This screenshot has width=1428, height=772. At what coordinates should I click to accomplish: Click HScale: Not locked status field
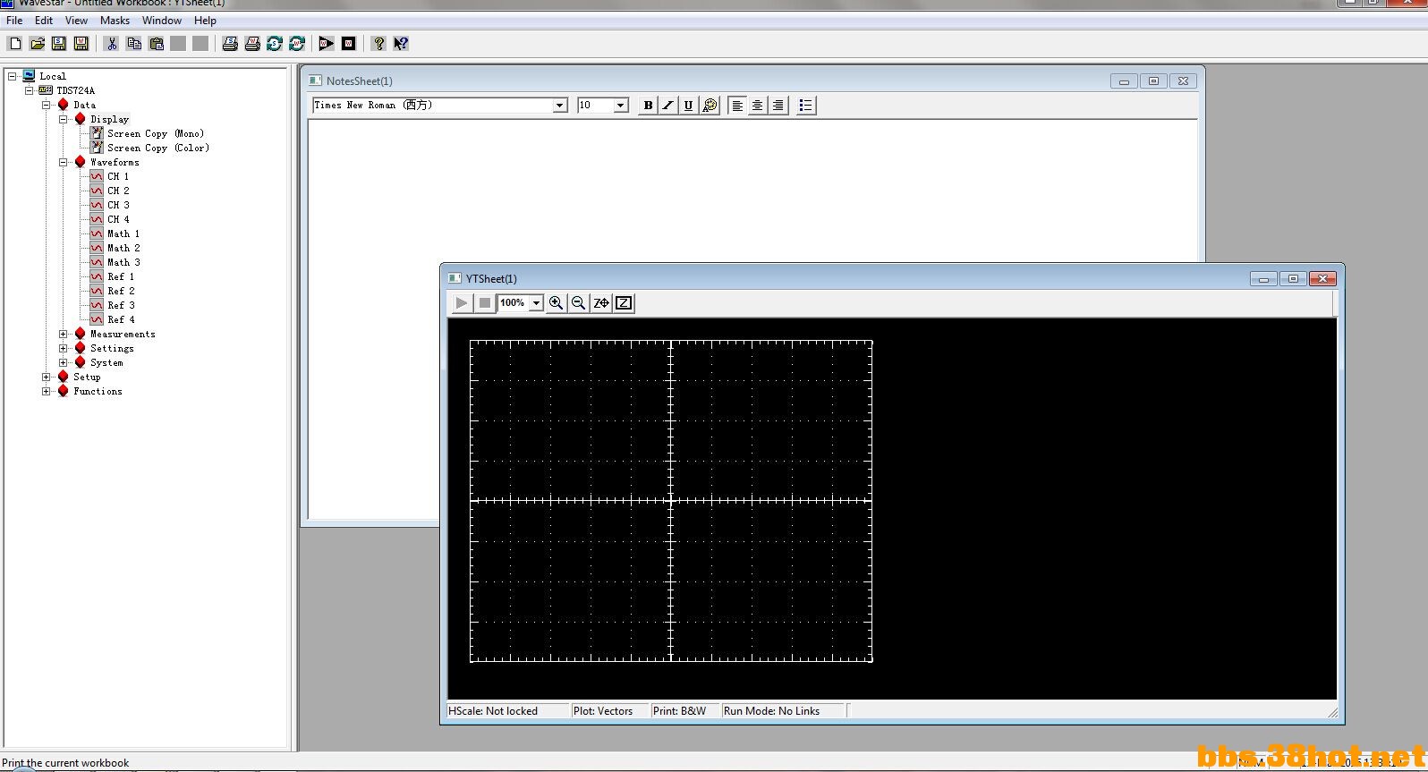(508, 711)
